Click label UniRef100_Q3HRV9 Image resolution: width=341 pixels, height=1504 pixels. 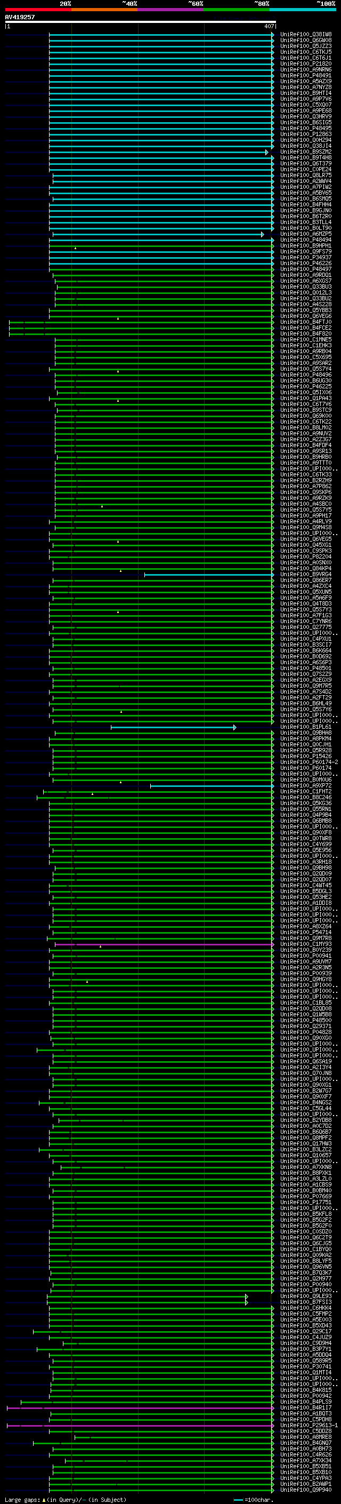(306, 116)
